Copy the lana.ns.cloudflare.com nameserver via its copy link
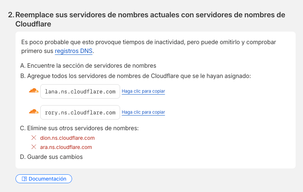Image resolution: width=303 pixels, height=192 pixels. 143,91
